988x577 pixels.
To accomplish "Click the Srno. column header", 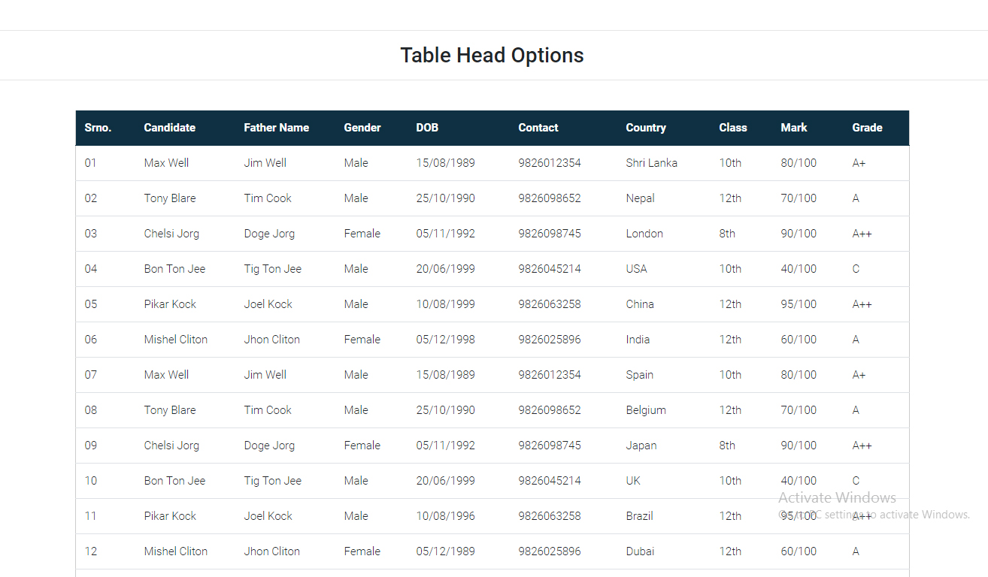I will (x=98, y=128).
